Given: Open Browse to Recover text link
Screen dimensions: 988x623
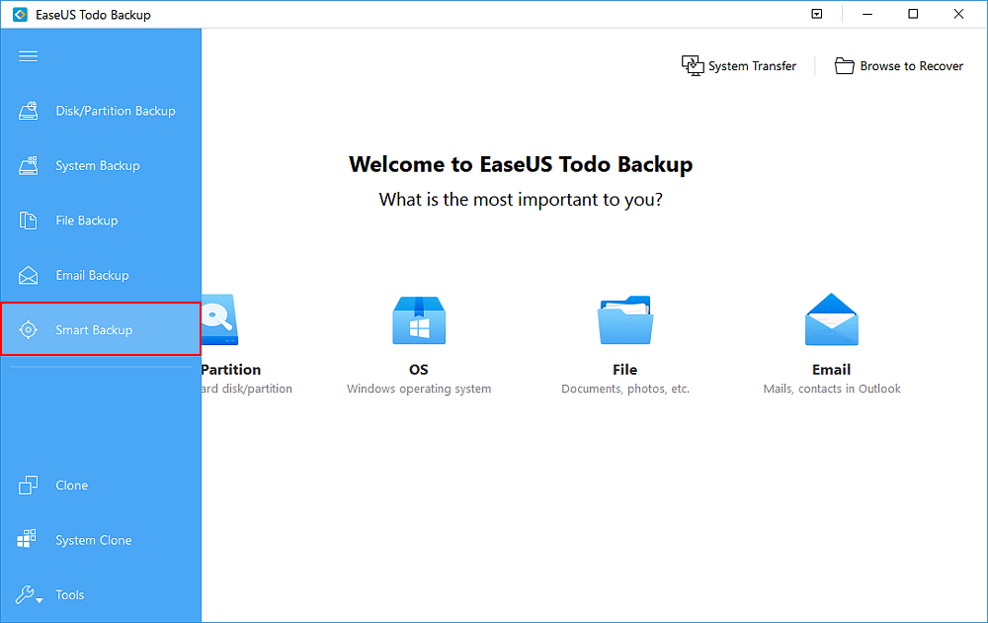Looking at the screenshot, I should pyautogui.click(x=912, y=66).
